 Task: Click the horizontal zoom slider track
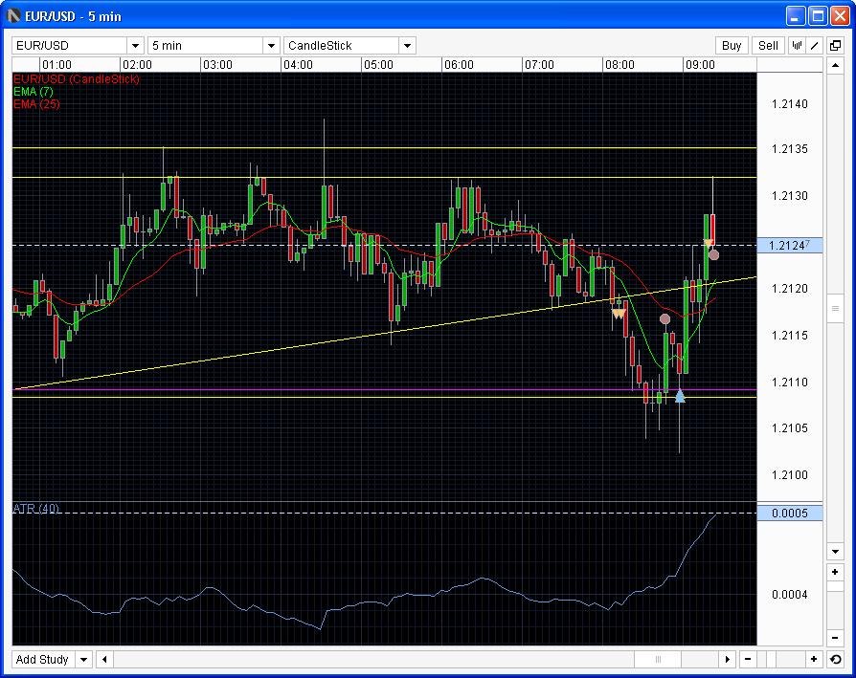(x=780, y=660)
